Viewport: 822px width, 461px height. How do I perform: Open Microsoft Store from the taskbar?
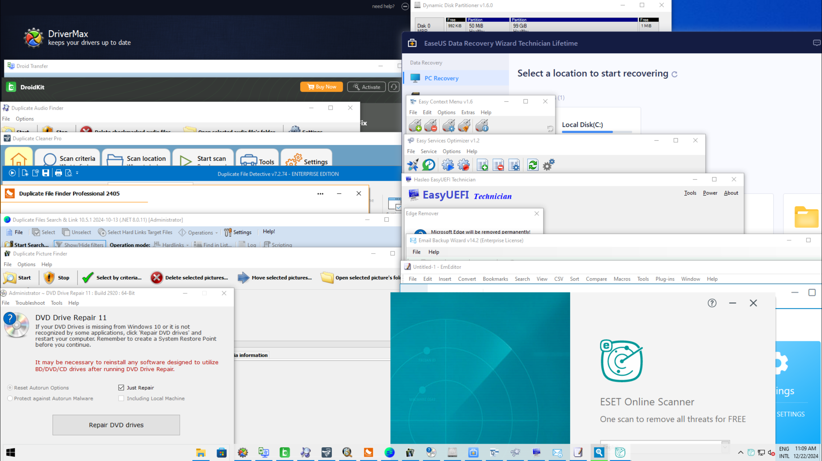[222, 452]
